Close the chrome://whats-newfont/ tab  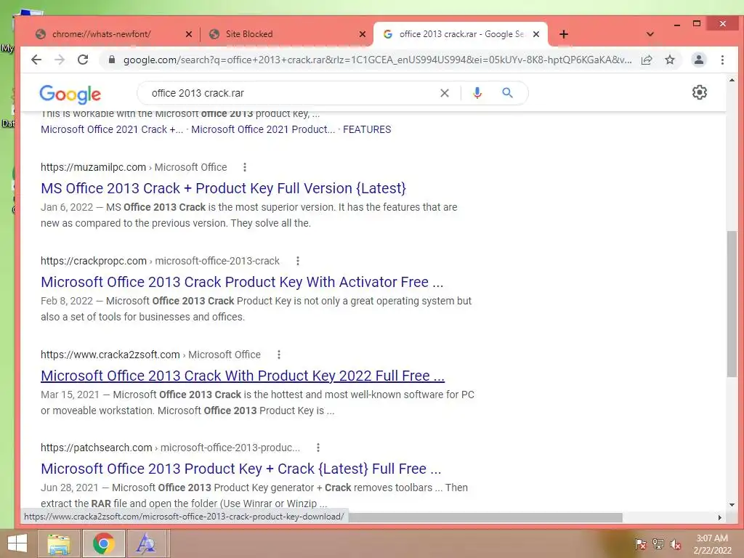[x=188, y=34]
